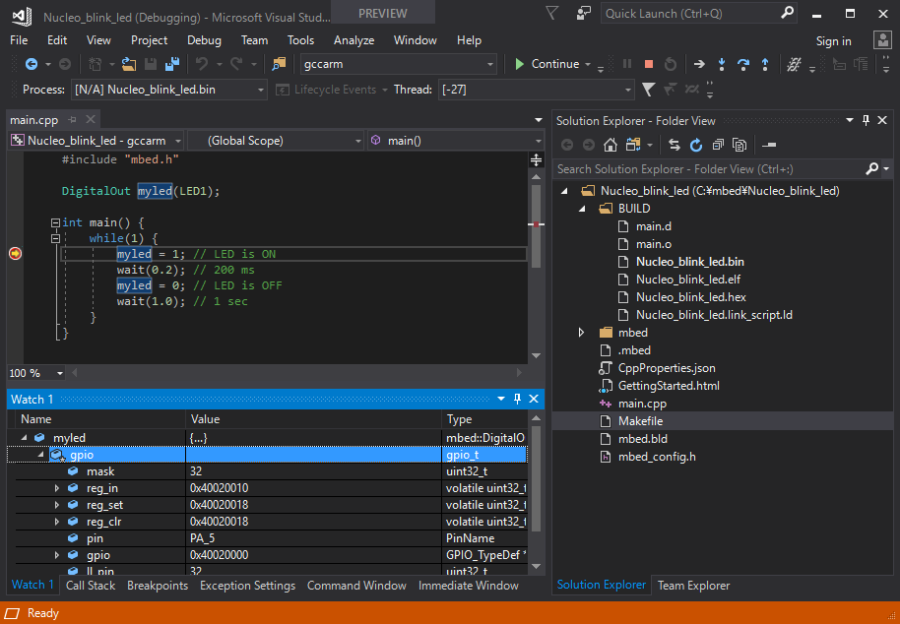Open the gccarm configuration dropdown
The image size is (900, 624).
coord(490,64)
